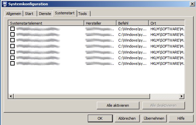Image resolution: width=196 pixels, height=125 pixels.
Task: Tick the sixth startup item checkbox
Action: point(12,58)
